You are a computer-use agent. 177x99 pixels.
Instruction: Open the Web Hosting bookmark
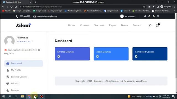click(x=73, y=11)
